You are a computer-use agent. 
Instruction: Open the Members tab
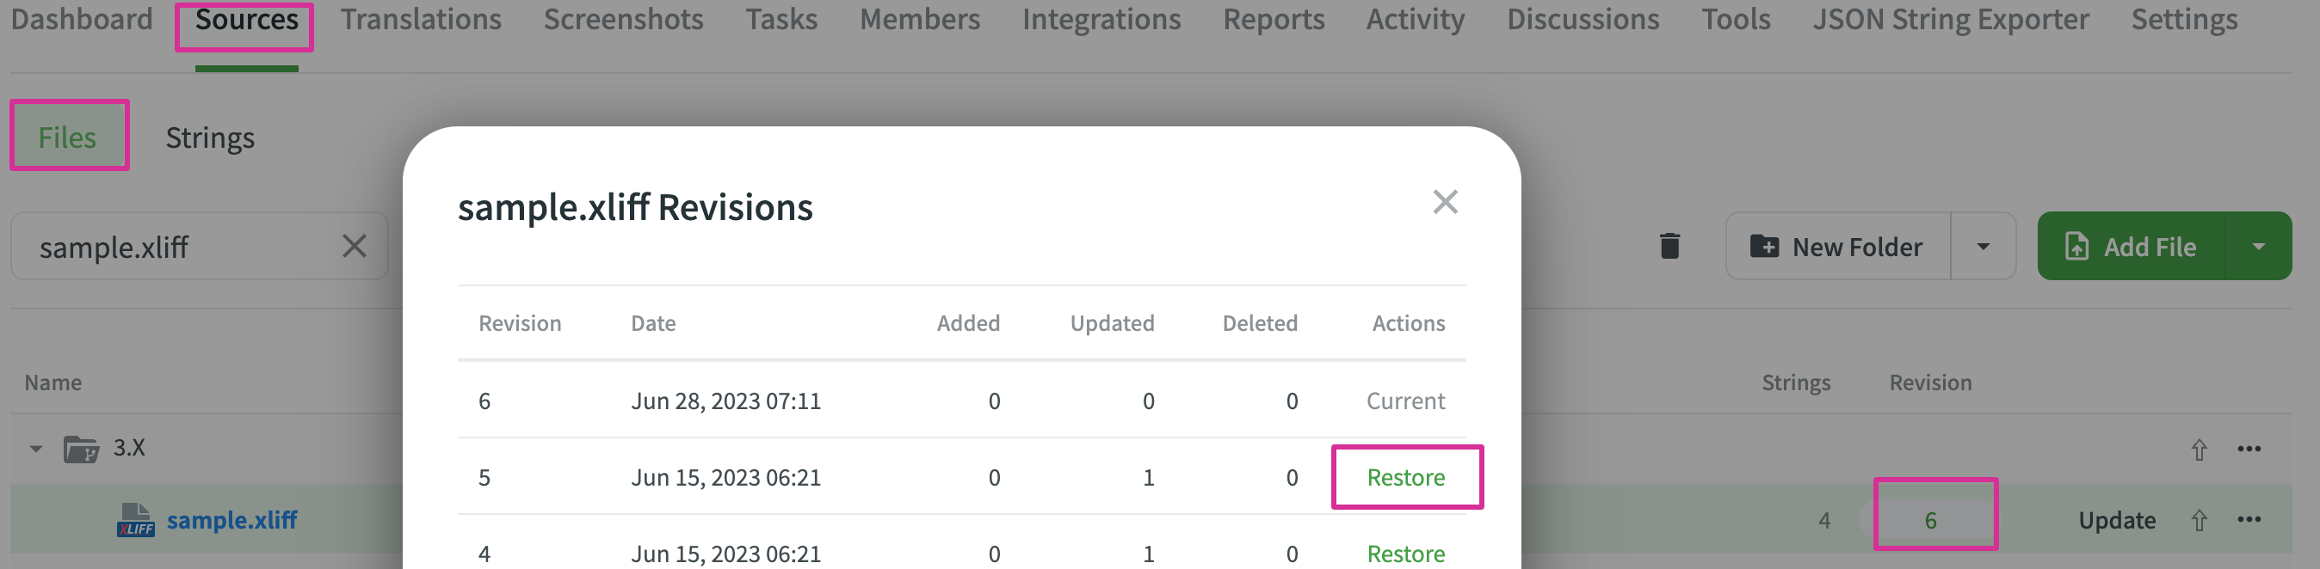(x=920, y=19)
